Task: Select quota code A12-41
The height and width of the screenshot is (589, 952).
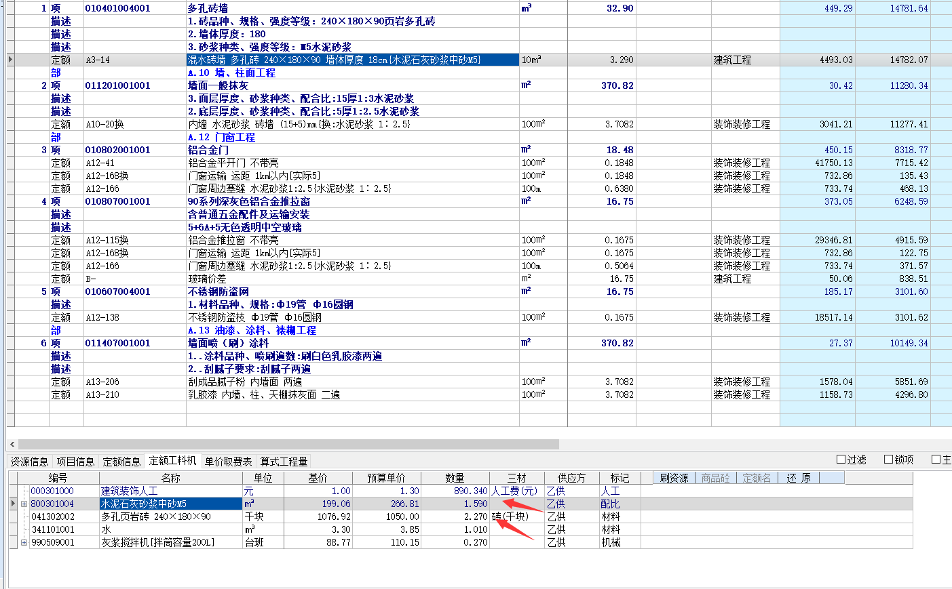Action: [x=100, y=163]
